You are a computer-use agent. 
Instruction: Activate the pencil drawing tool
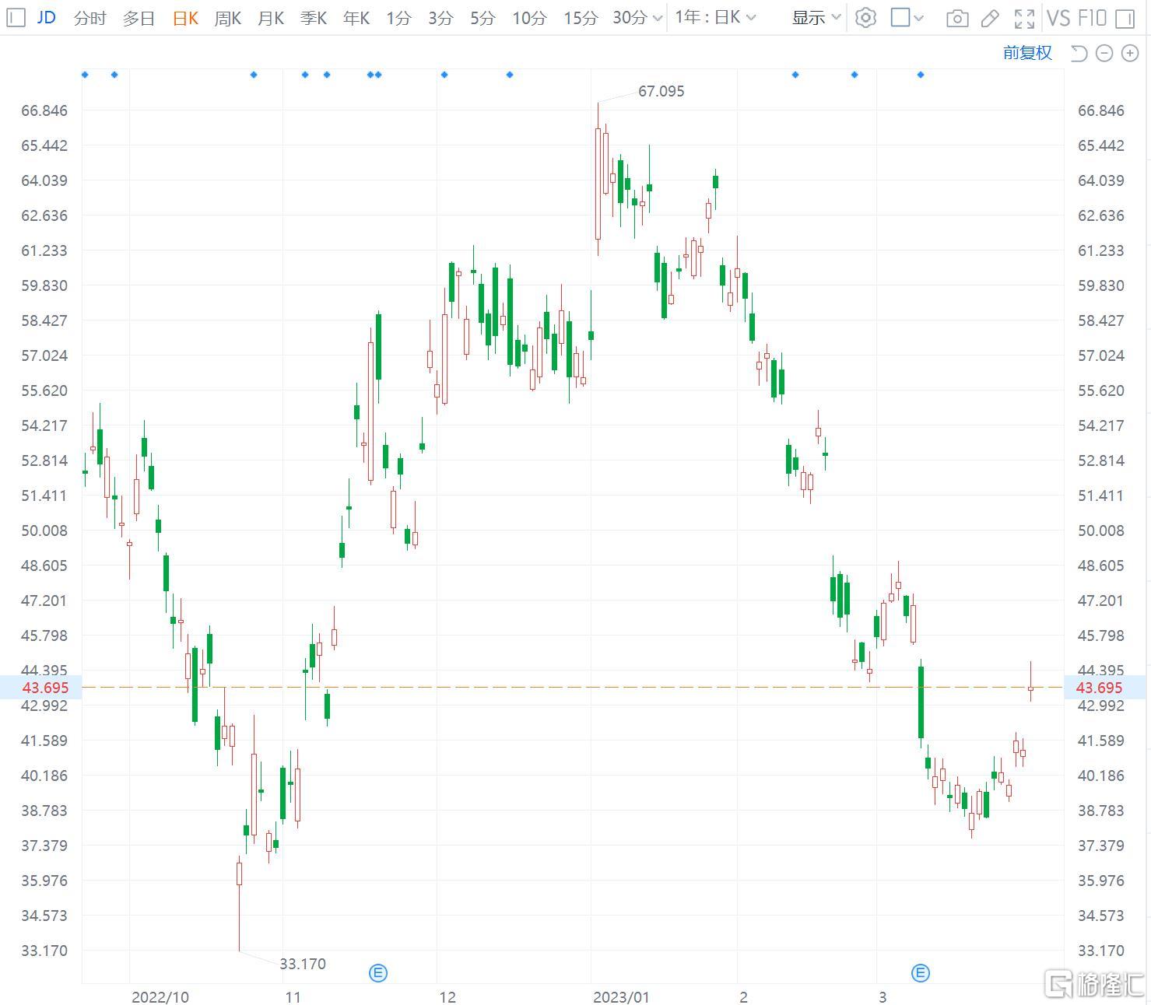tap(990, 18)
